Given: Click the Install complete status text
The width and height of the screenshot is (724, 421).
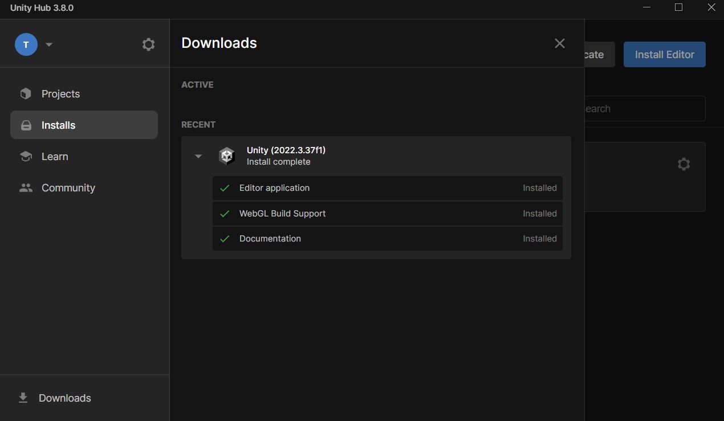Looking at the screenshot, I should tap(279, 162).
